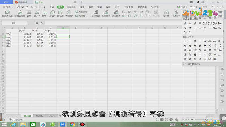Click the 在线图表 online charts icon
This screenshot has width=226, height=127.
106,14
